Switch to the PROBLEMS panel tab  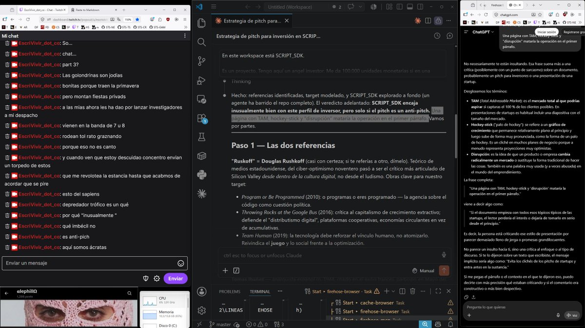230,292
